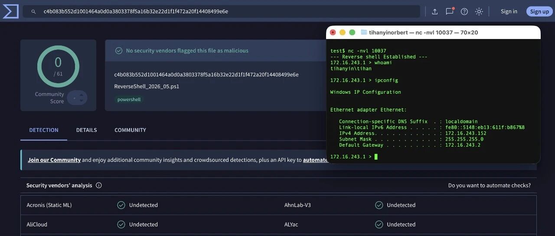
Task: Focus the hash search field
Action: 222,12
